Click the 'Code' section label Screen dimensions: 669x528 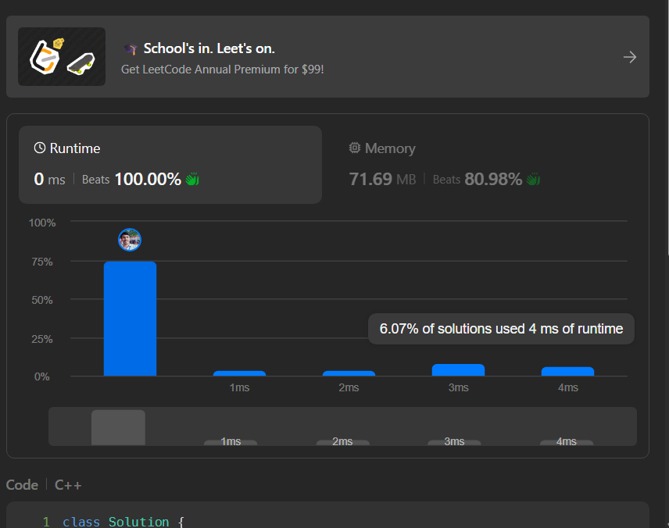[x=22, y=485]
